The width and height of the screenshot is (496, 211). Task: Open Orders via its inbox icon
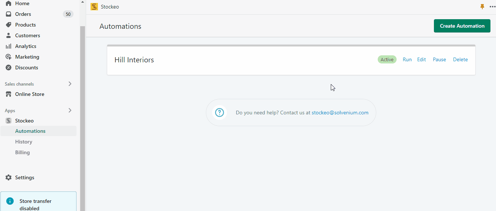pos(9,14)
